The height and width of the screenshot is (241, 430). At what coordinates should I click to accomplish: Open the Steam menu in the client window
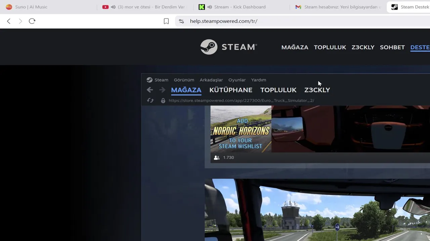tap(161, 80)
